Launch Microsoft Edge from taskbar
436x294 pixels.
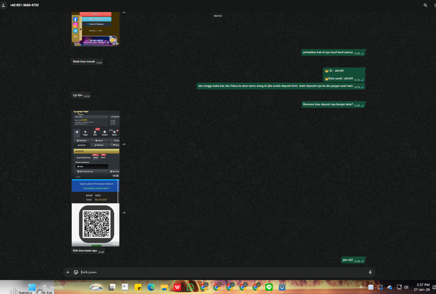click(x=151, y=287)
